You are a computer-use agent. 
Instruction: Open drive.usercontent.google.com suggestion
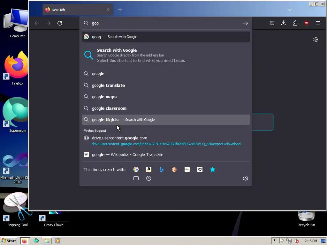(x=166, y=141)
